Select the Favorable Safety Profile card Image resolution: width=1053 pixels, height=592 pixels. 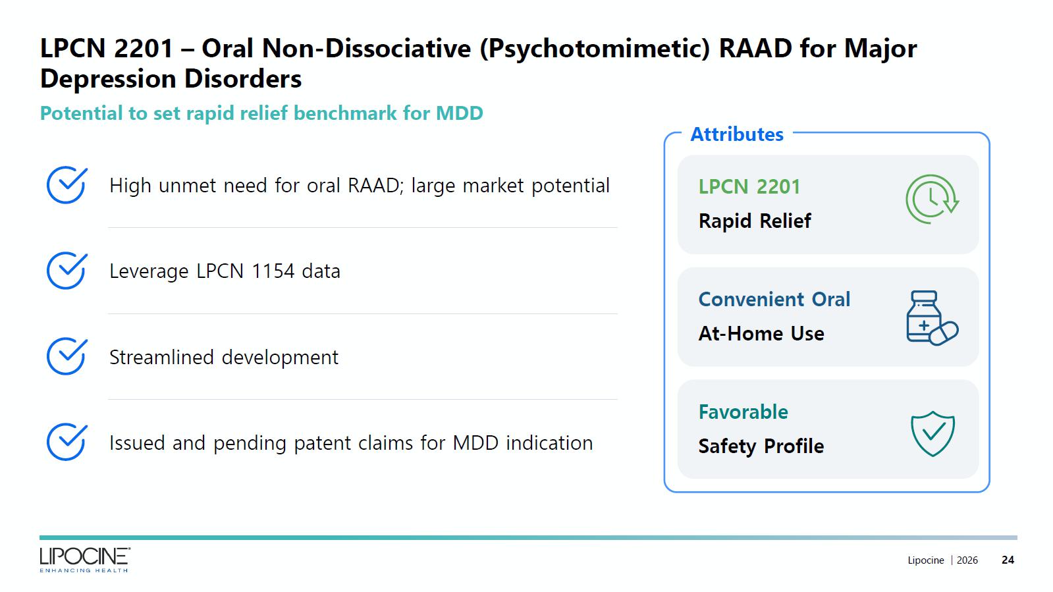pos(827,429)
